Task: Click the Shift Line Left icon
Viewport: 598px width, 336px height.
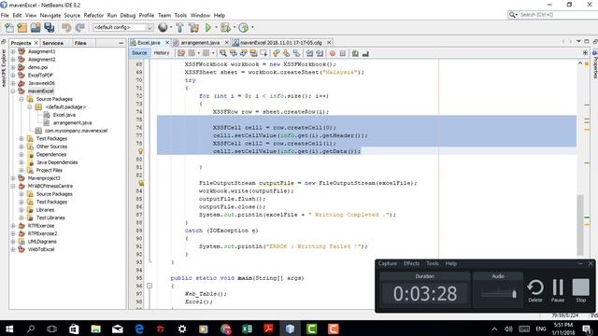Action: 309,53
